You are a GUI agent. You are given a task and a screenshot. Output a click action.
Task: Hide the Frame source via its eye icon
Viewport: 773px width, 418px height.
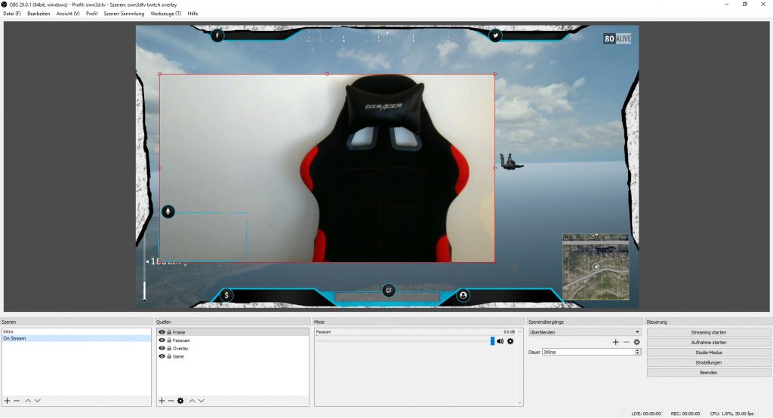pyautogui.click(x=162, y=332)
